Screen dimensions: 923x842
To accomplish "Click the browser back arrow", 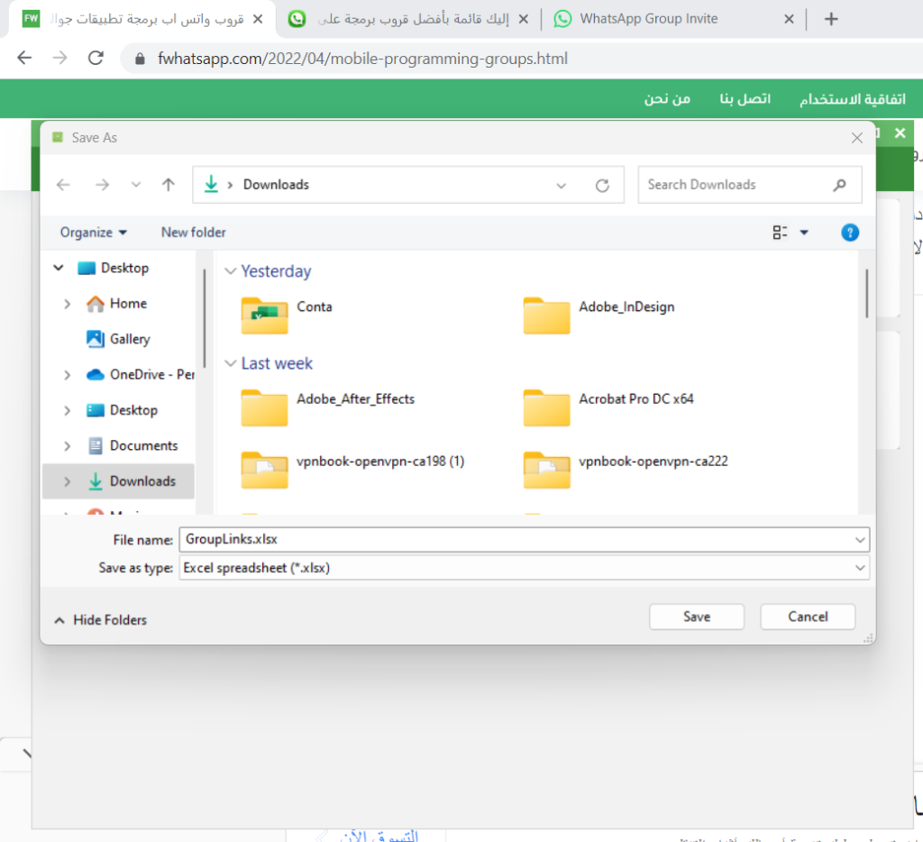I will pyautogui.click(x=24, y=58).
